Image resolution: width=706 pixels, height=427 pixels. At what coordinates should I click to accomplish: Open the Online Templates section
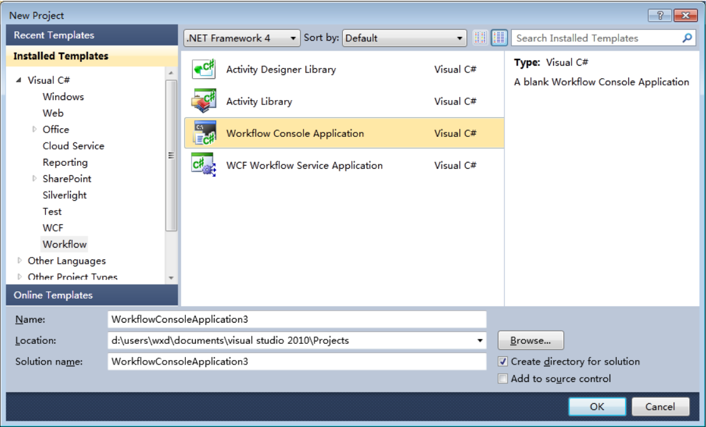[x=92, y=295]
